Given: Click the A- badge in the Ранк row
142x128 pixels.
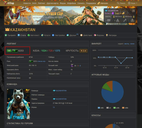Looking at the screenshot, I should pos(31,61).
